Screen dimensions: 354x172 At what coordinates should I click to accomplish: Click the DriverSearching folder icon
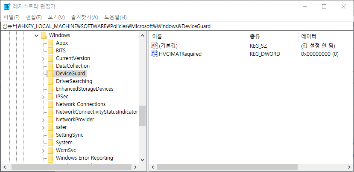(x=50, y=81)
